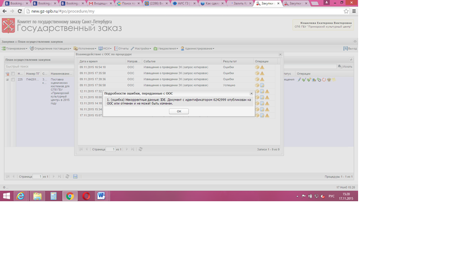This screenshot has width=454, height=255.
Task: Open the 'Администрирование' dropdown menu
Action: [198, 49]
